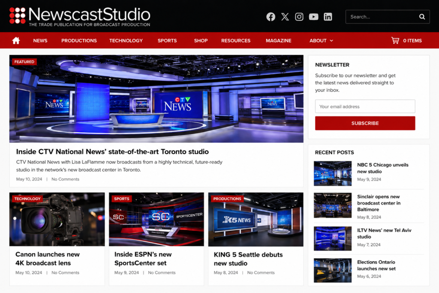439x293 pixels.
Task: Open ILTV News post thumbnail
Action: point(333,239)
